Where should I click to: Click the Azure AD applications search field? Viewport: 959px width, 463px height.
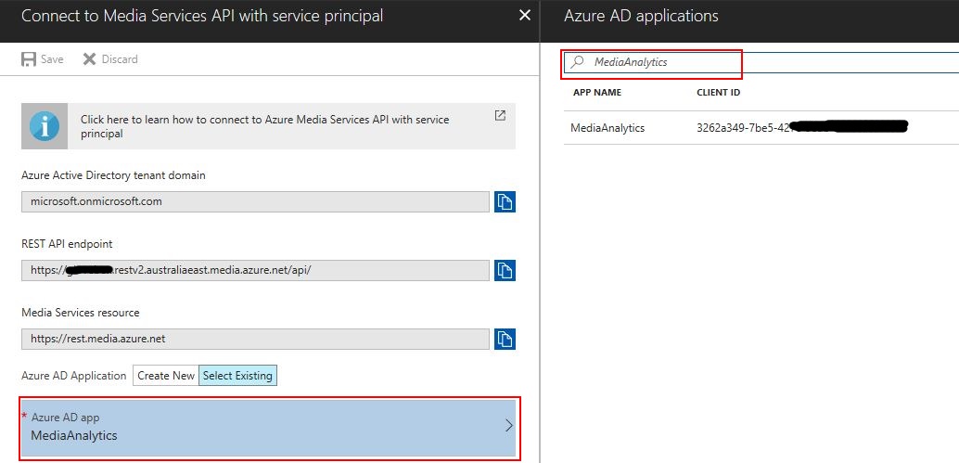click(x=761, y=62)
